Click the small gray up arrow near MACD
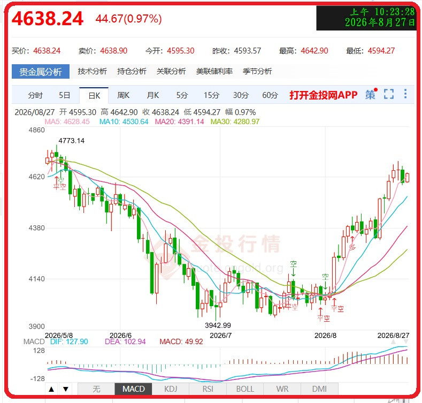This screenshot has height=403, width=422. pos(393,341)
